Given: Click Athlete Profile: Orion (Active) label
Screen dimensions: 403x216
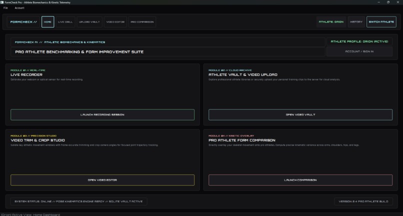Looking at the screenshot, I should coord(359,41).
